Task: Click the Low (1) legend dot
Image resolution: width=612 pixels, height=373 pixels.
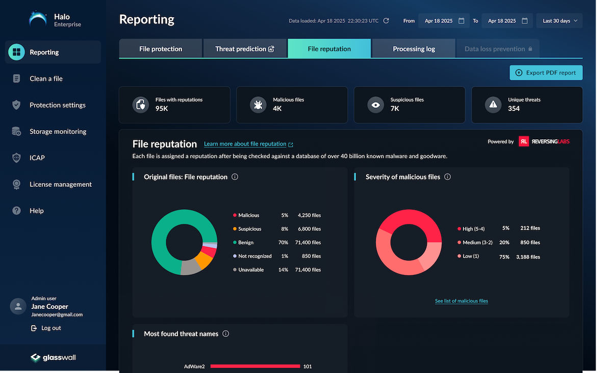Action: pyautogui.click(x=459, y=256)
